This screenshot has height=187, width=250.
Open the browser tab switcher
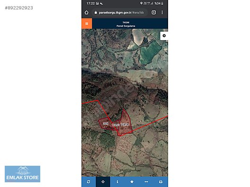pos(154,12)
